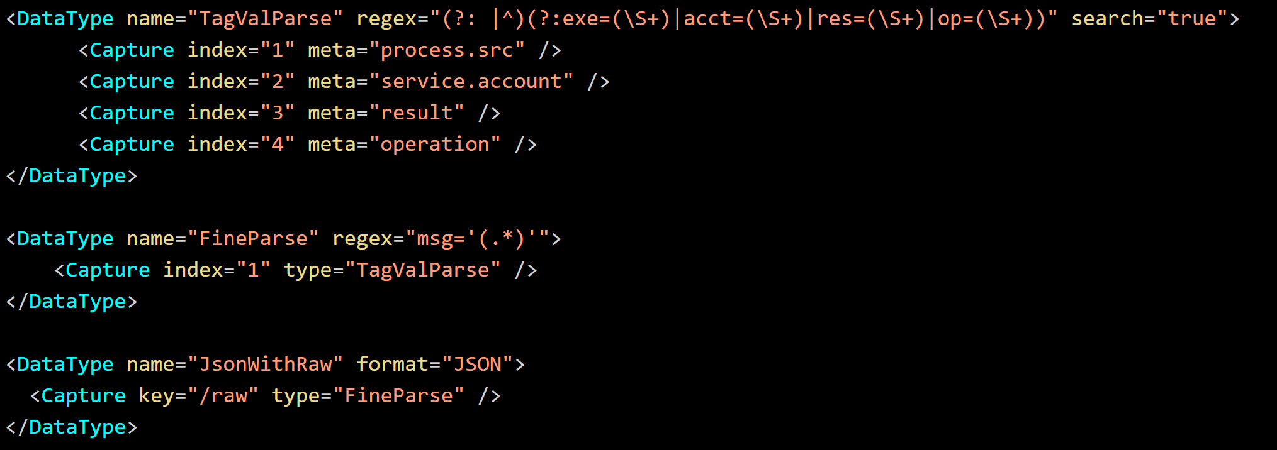Click the type="TagValParse" attribute value
The height and width of the screenshot is (450, 1277).
tap(423, 270)
